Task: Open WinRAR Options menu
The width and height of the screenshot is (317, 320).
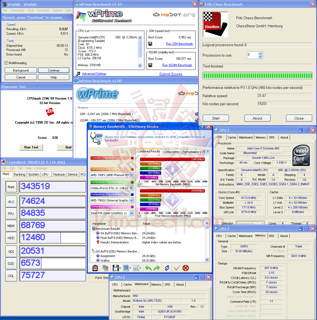Action: pyautogui.click(x=58, y=10)
